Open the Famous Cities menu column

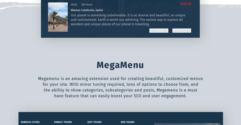click(30, 122)
